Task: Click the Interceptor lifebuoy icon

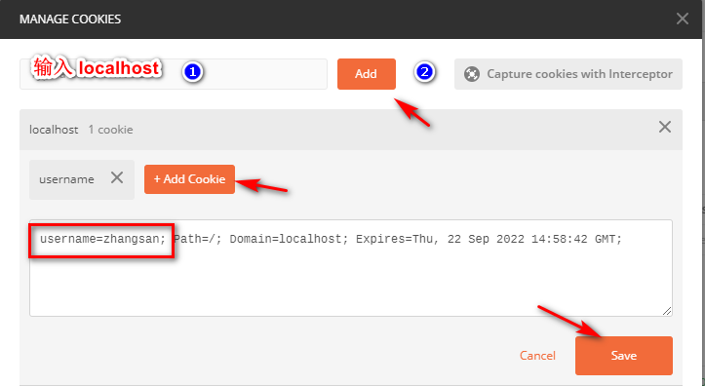Action: coord(472,74)
